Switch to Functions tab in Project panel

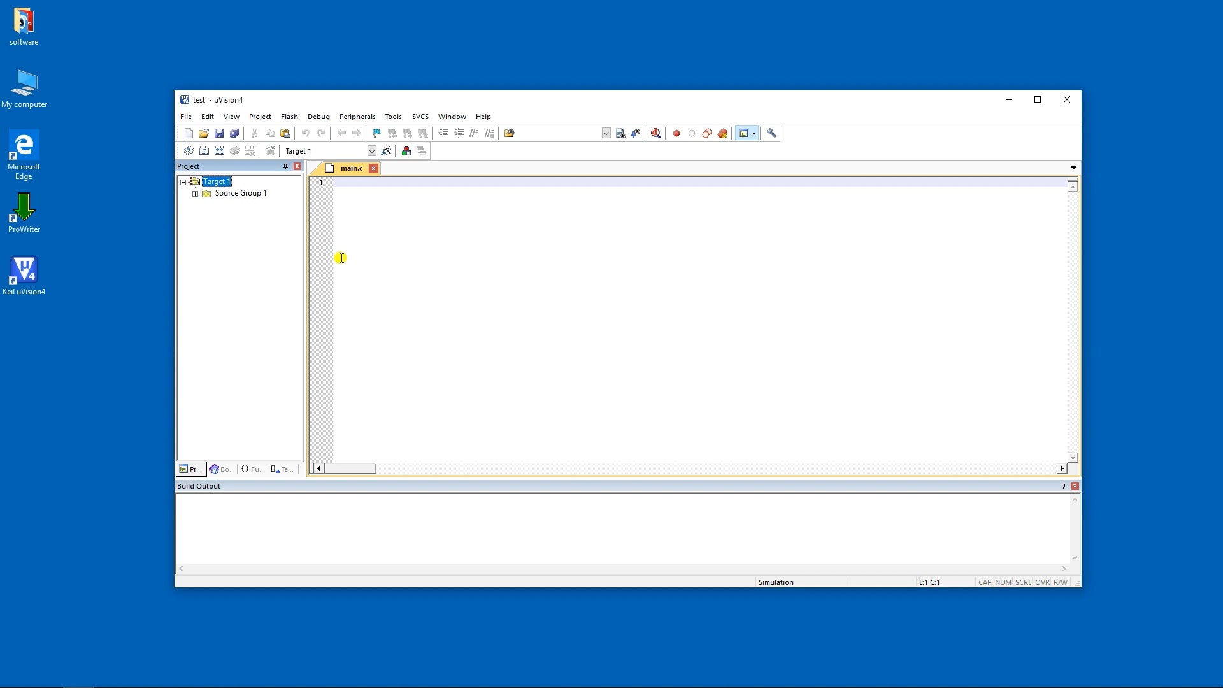pyautogui.click(x=253, y=469)
